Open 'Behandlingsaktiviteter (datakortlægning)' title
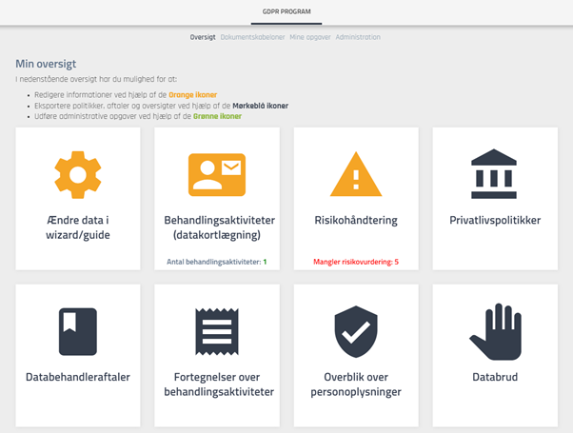Screen dimensions: 573x433 coord(219,227)
